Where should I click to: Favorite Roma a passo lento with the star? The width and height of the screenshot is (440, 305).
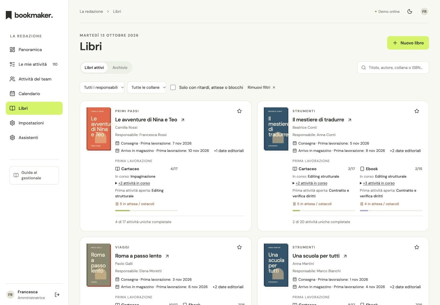[x=240, y=247]
